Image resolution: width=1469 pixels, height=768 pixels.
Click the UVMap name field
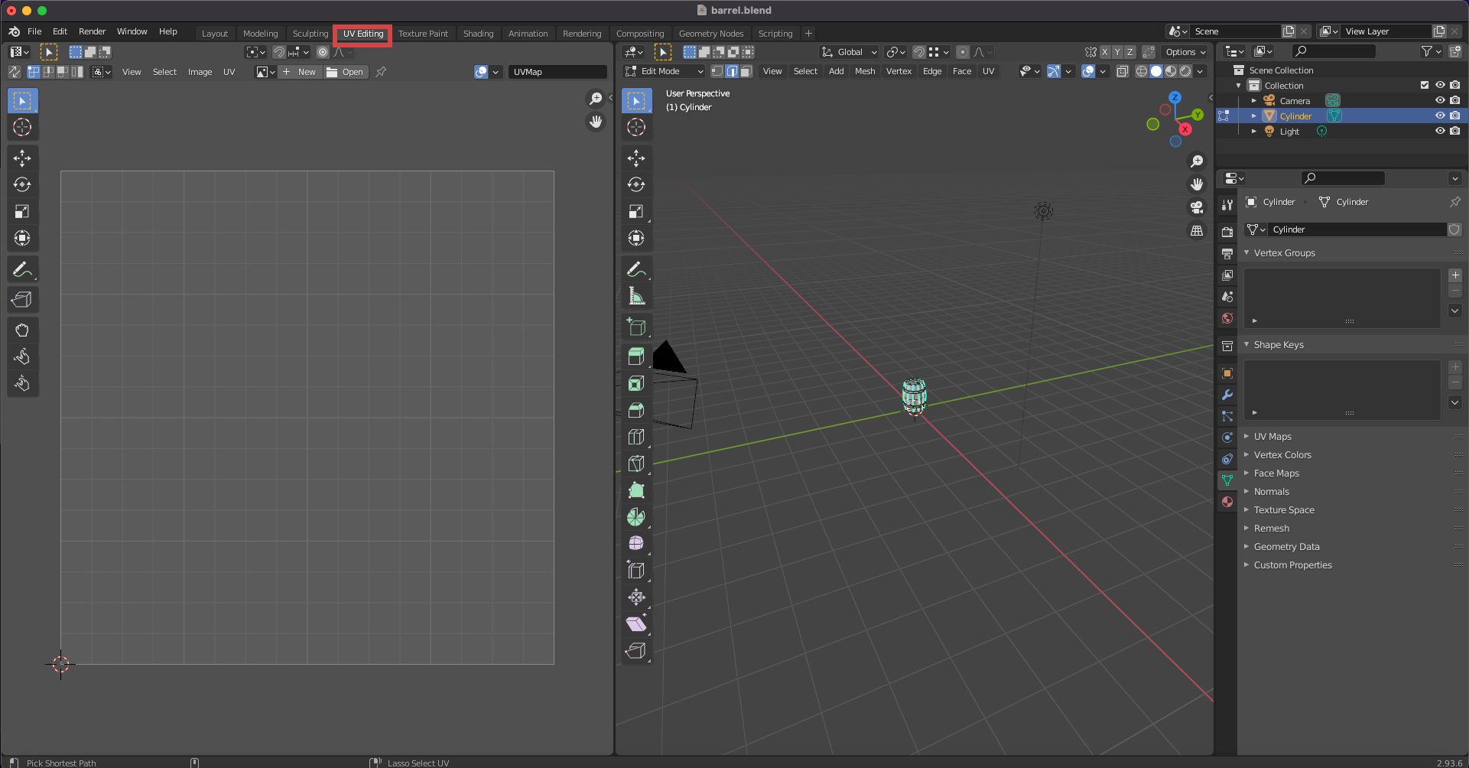click(557, 72)
